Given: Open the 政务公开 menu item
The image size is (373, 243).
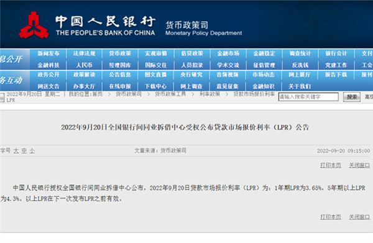Looking at the screenshot, I should (48, 75).
